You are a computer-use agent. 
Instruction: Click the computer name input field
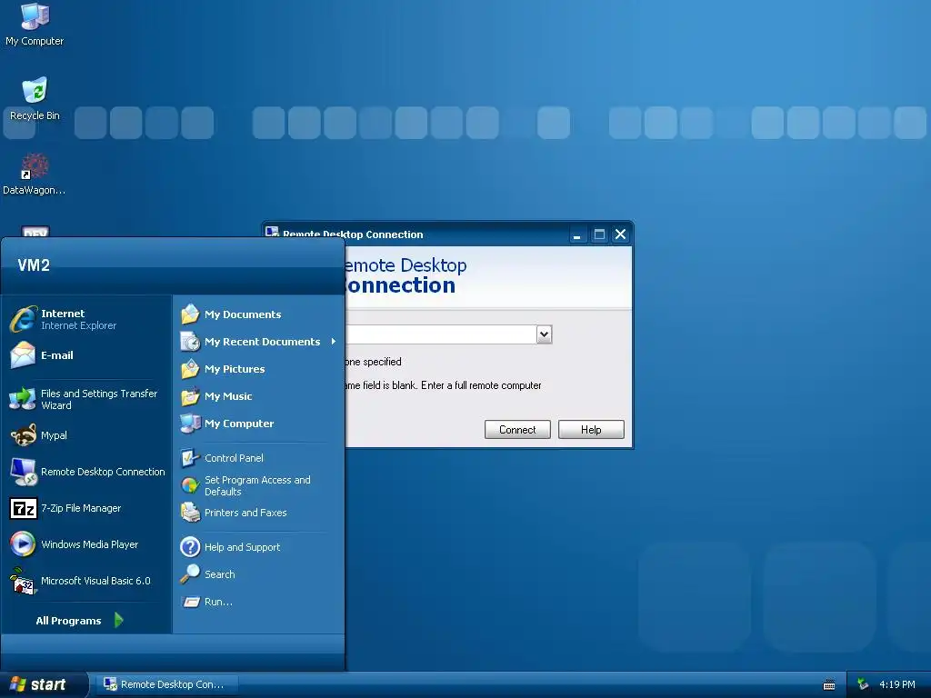click(x=441, y=334)
